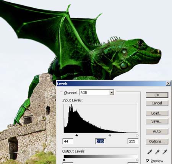The height and width of the screenshot is (164, 172).
Task: Click the black output levels slider
Action: (64, 160)
